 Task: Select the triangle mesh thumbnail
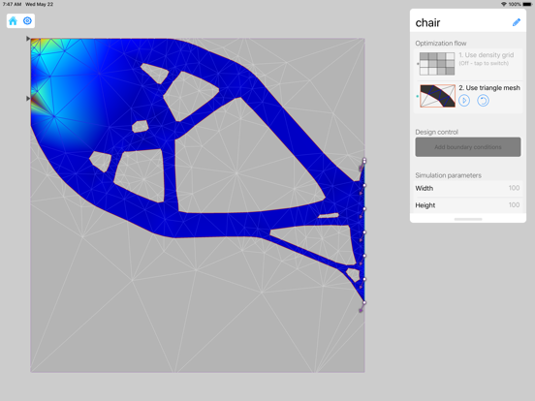pos(437,96)
